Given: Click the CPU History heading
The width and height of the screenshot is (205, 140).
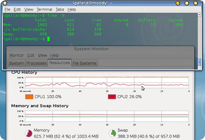Looking at the screenshot, I should [x=24, y=72].
